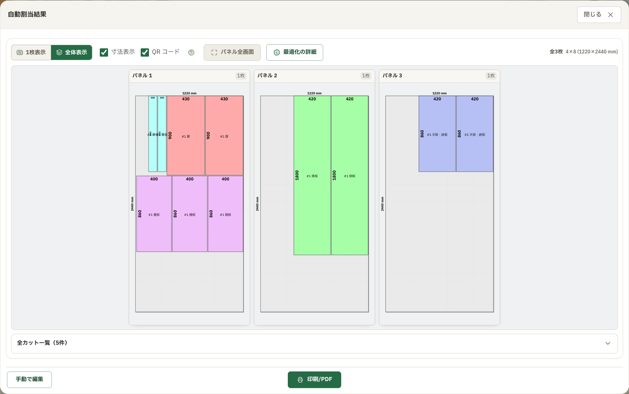Click the 印刷/PDF button
Screen dimensions: 629x394
coord(314,380)
